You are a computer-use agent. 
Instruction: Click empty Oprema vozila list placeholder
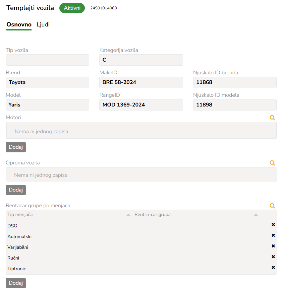(x=141, y=174)
